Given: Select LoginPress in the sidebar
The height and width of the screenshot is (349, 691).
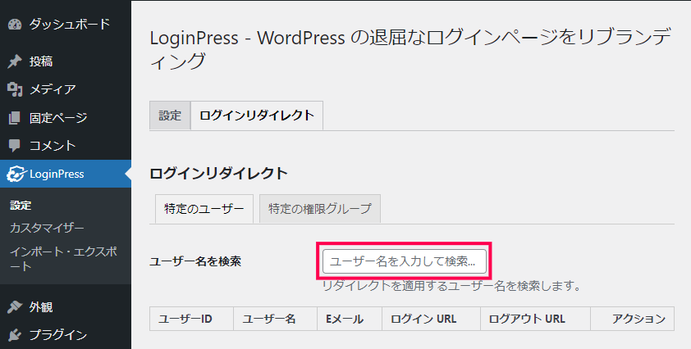Looking at the screenshot, I should pyautogui.click(x=66, y=174).
